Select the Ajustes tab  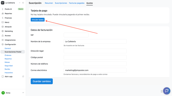pyautogui.click(x=90, y=3)
